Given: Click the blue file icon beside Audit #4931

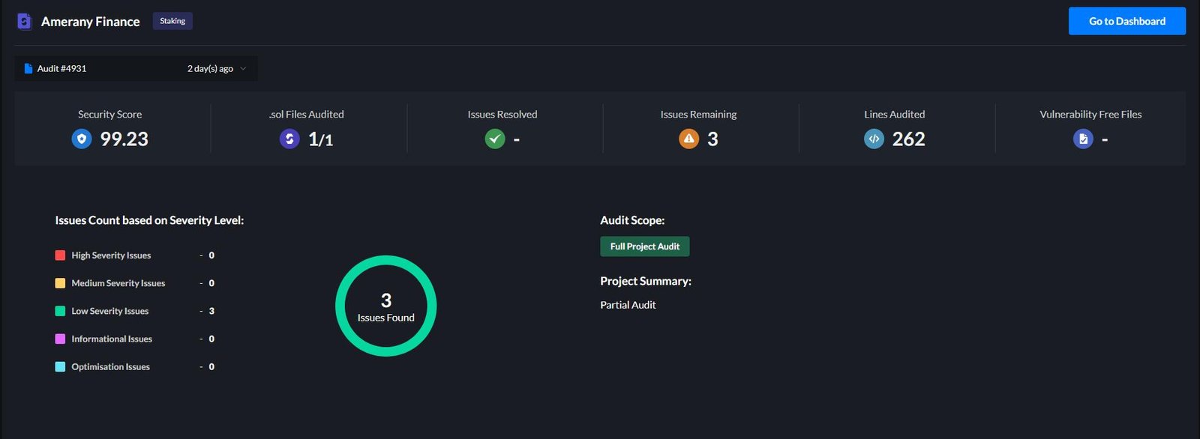Looking at the screenshot, I should (x=28, y=69).
